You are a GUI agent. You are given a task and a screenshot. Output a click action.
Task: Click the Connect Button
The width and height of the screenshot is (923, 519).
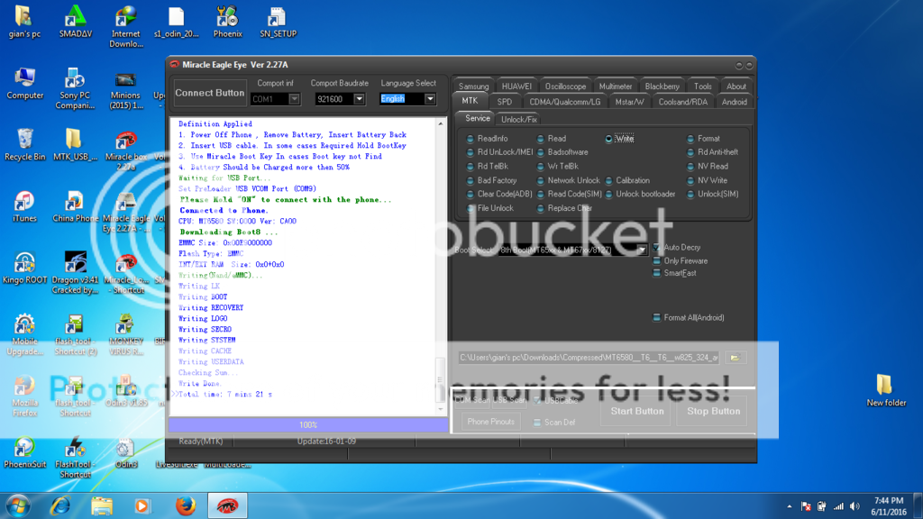pyautogui.click(x=209, y=93)
